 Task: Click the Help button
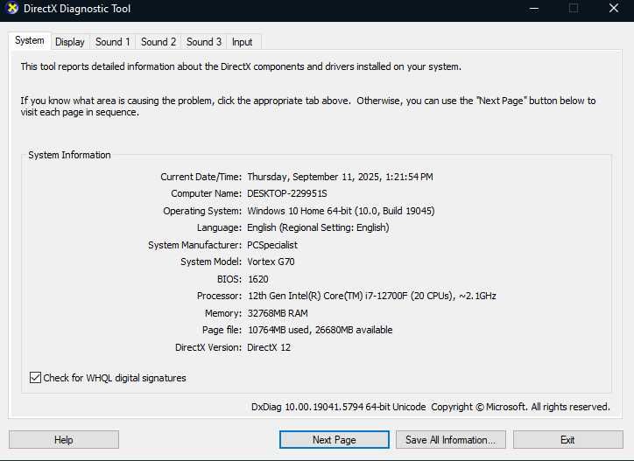point(64,440)
